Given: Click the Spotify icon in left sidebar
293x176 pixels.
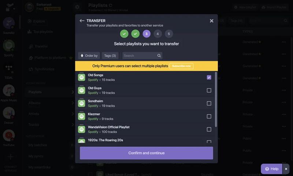Looking at the screenshot, I should [x=9, y=46].
